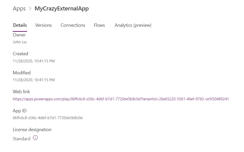Click the info icon next to Standard
The image size is (244, 152).
point(35,138)
